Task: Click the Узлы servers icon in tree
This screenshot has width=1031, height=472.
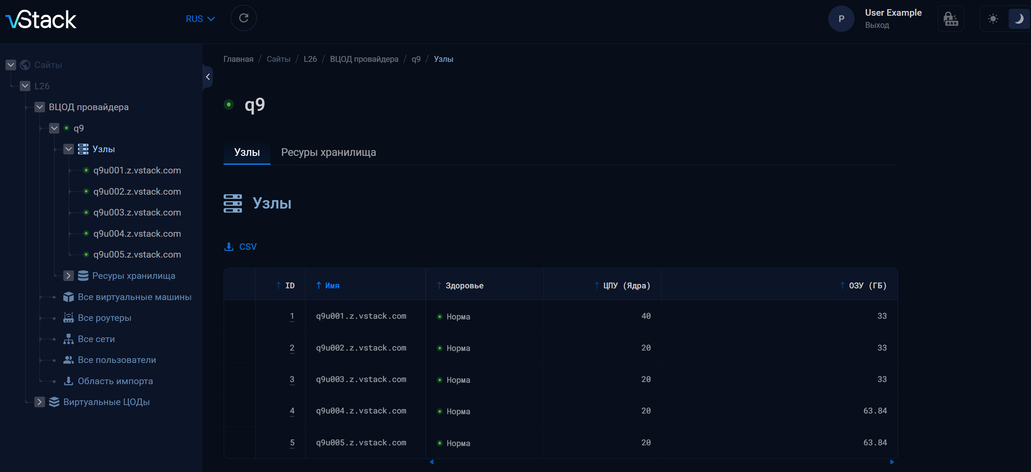Action: (83, 149)
